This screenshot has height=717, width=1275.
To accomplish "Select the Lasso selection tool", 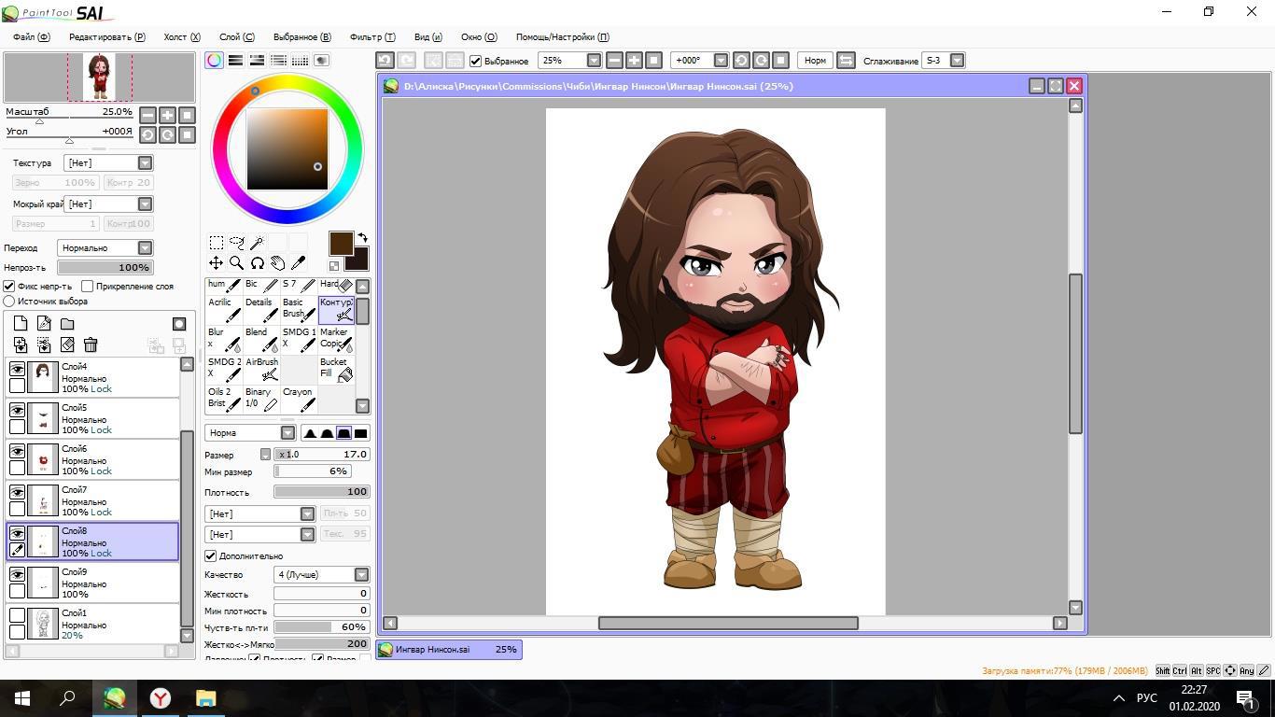I will 237,243.
